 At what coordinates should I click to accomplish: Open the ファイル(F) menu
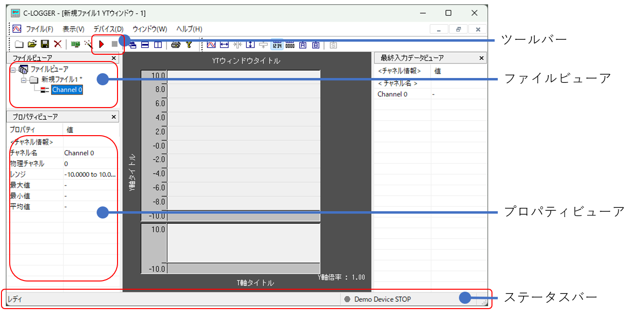click(x=39, y=29)
